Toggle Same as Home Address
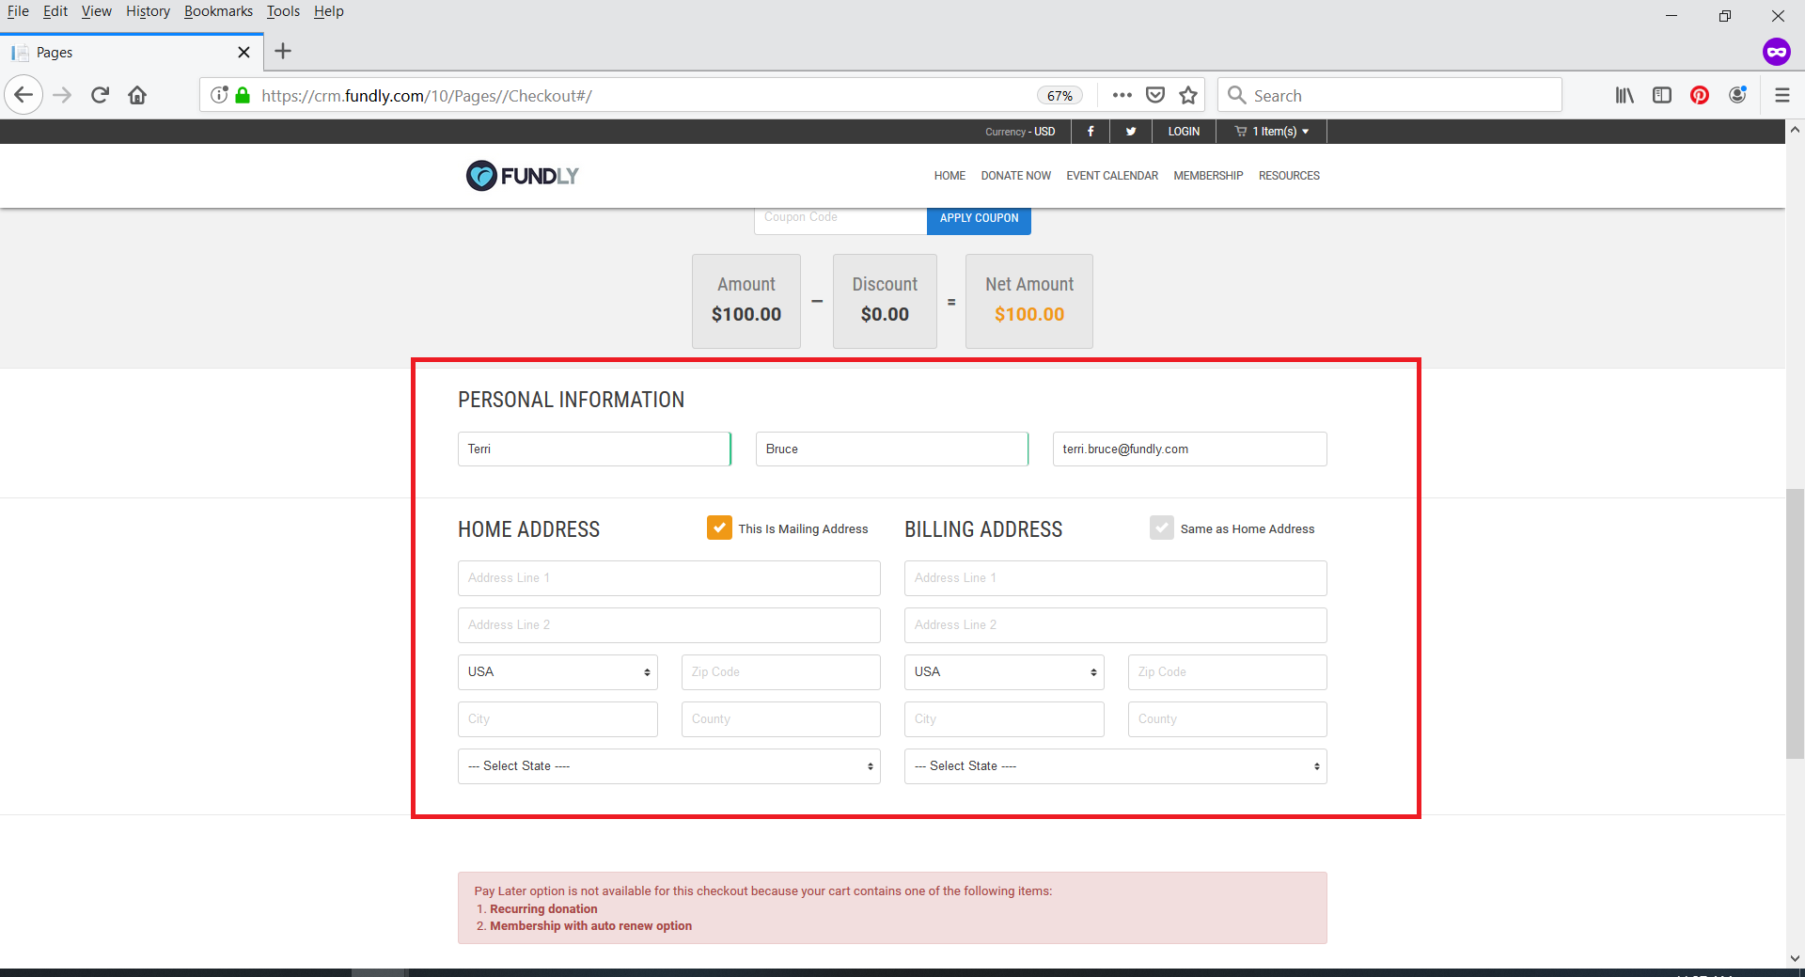 click(1162, 528)
